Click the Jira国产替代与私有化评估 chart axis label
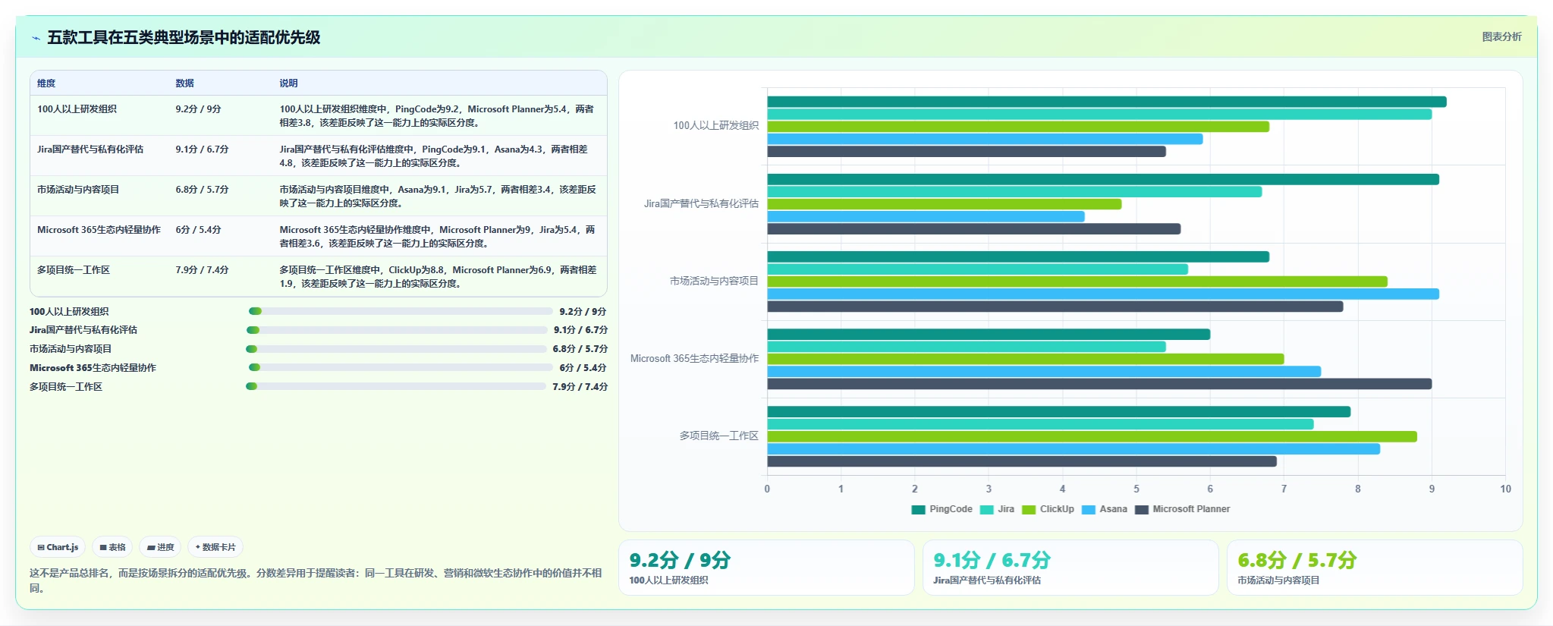The image size is (1553, 626). tap(701, 203)
